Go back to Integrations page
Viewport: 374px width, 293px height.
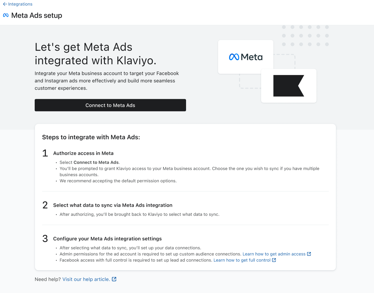20,4
